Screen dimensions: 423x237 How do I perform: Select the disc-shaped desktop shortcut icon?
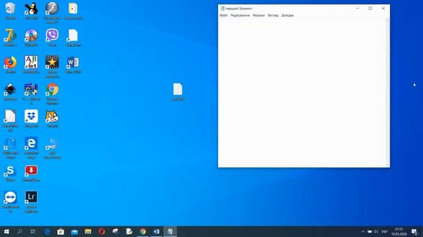(31, 38)
